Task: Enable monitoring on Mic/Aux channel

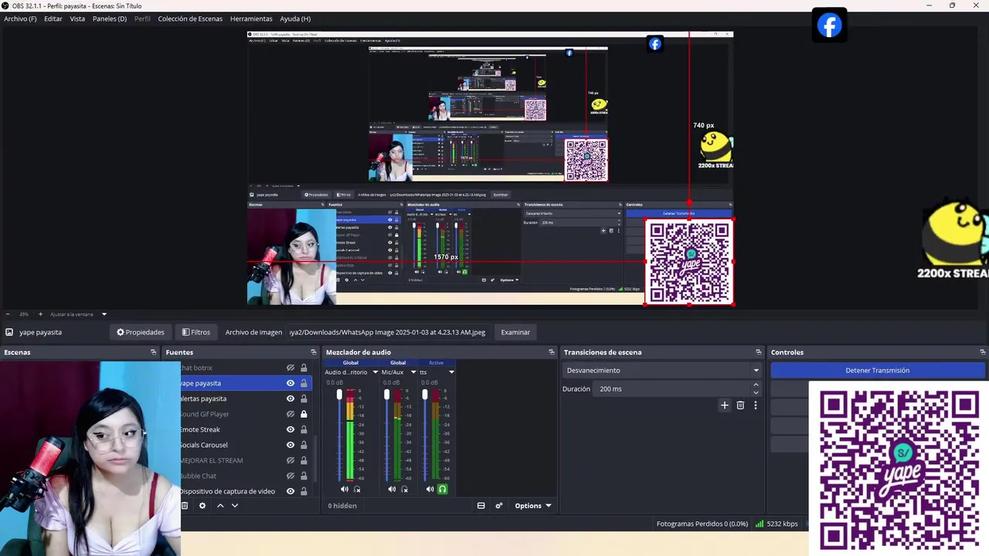Action: (404, 489)
